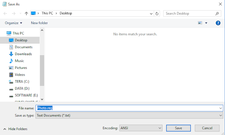Click the SOFTWARE (E:) drive icon

11,96
